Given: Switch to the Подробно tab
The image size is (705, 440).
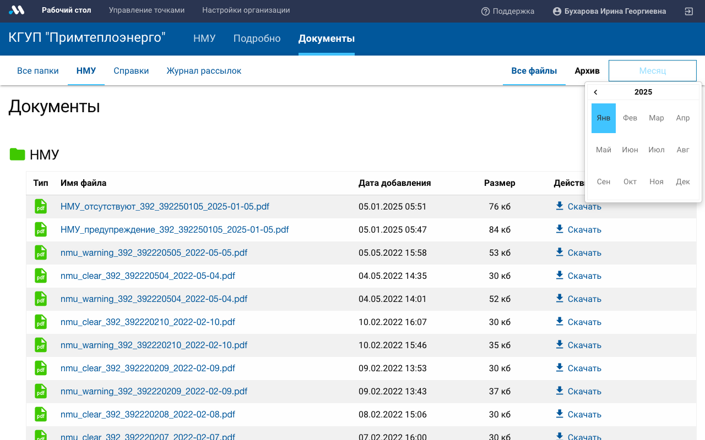Looking at the screenshot, I should tap(257, 38).
